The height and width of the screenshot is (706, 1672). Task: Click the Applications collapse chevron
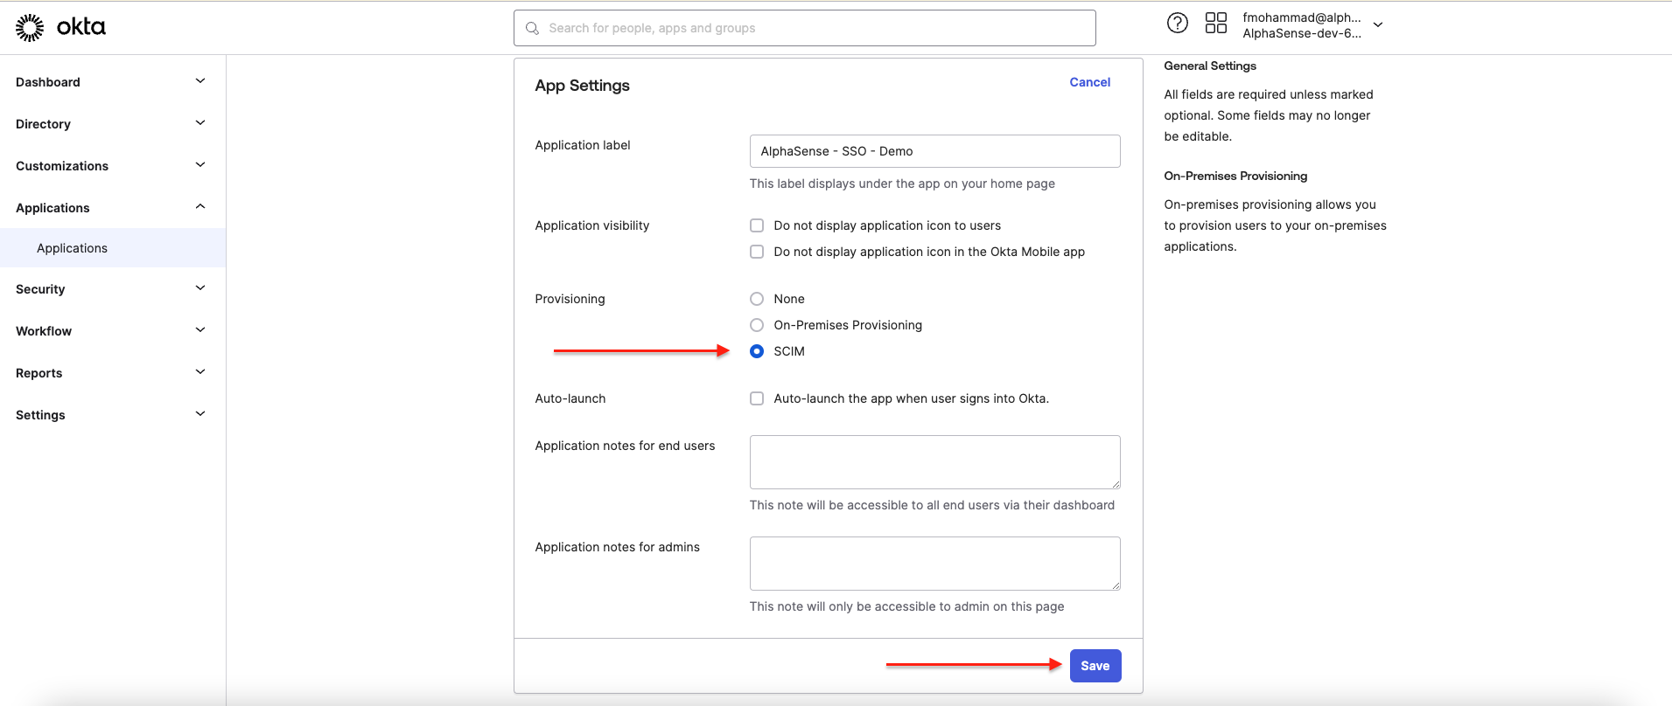200,207
